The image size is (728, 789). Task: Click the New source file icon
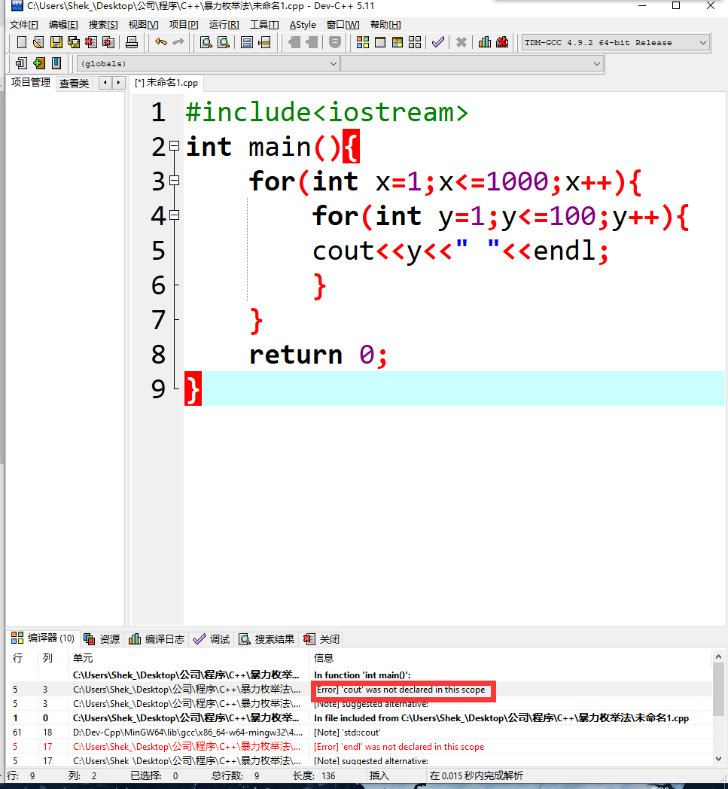21,43
